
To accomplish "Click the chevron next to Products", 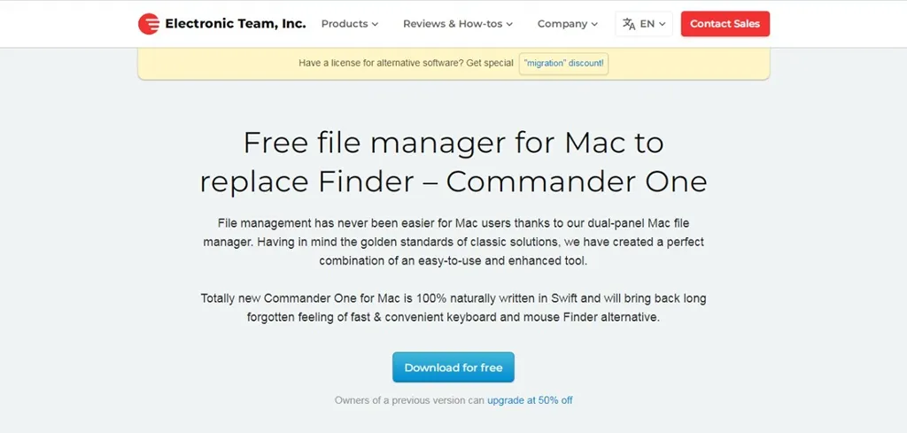I will click(x=375, y=24).
